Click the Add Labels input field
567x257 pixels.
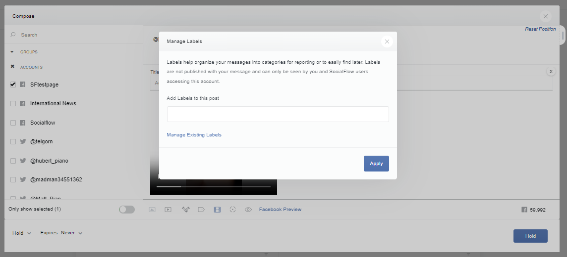278,114
